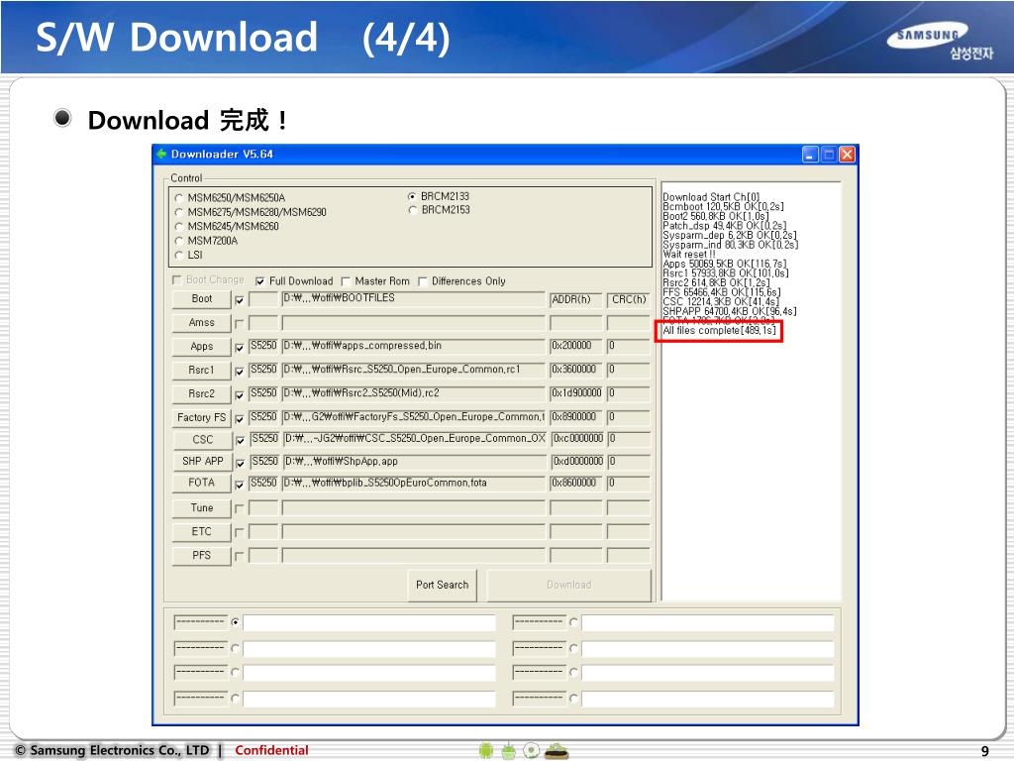1014x761 pixels.
Task: Click the PFS file button
Action: pos(201,555)
